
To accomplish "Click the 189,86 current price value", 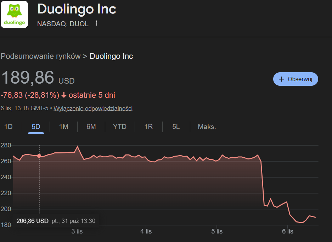I will click(28, 78).
